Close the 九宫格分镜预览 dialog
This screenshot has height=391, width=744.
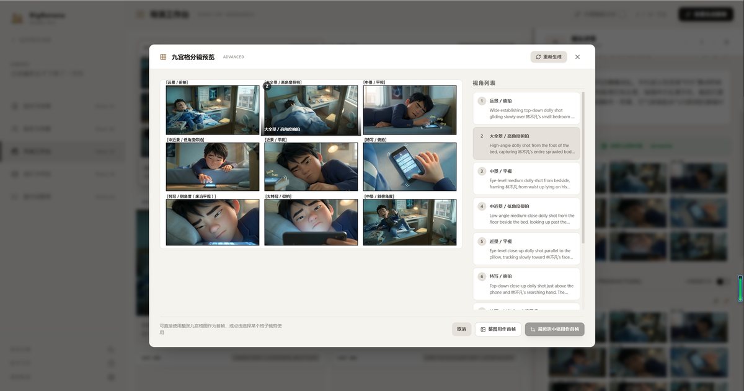pos(577,57)
